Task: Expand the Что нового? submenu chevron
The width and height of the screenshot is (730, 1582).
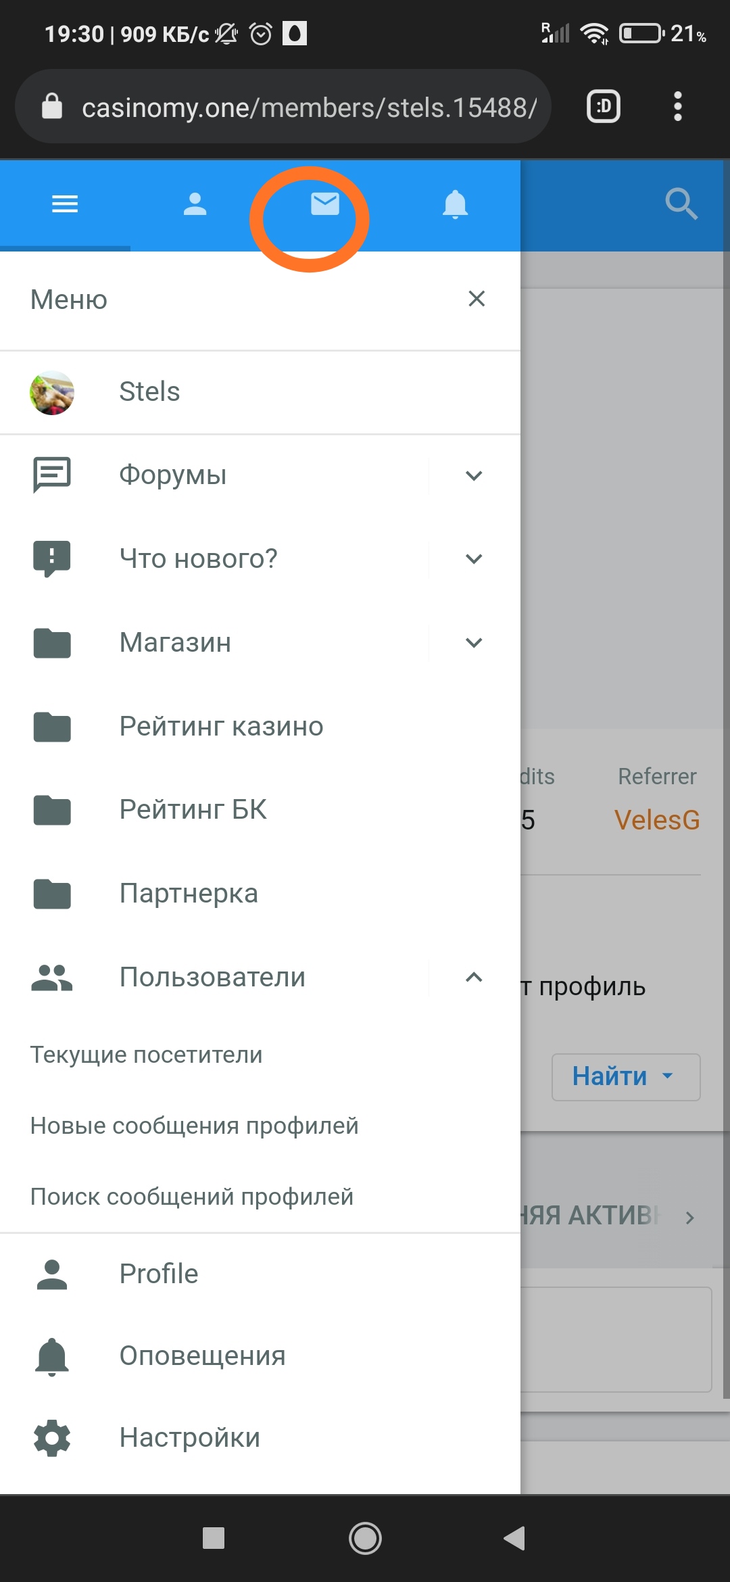Action: pyautogui.click(x=474, y=559)
